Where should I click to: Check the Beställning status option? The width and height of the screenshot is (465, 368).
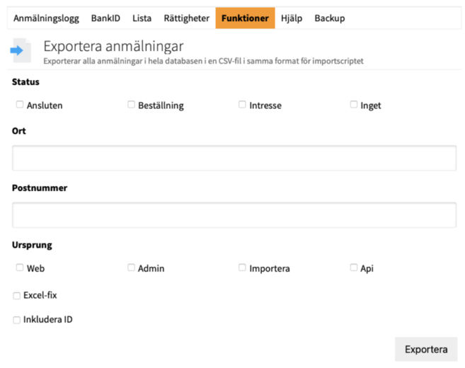pyautogui.click(x=131, y=105)
